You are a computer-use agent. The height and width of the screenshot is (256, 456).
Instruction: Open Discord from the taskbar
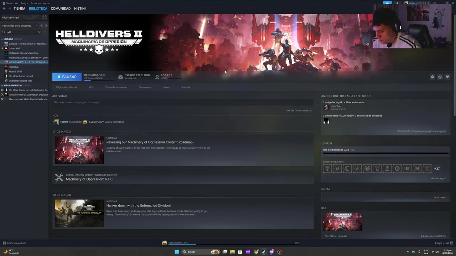272,252
